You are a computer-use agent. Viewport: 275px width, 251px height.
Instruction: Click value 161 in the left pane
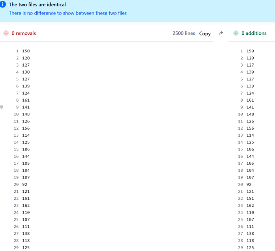(26, 100)
